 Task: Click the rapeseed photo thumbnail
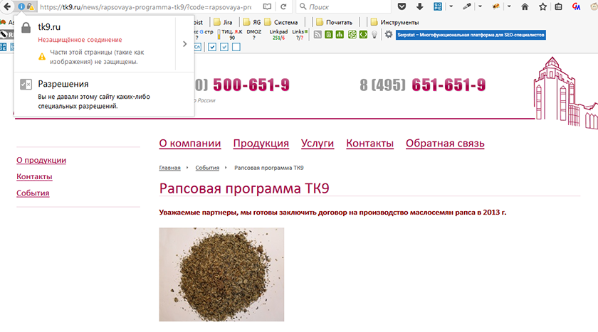[x=221, y=274]
